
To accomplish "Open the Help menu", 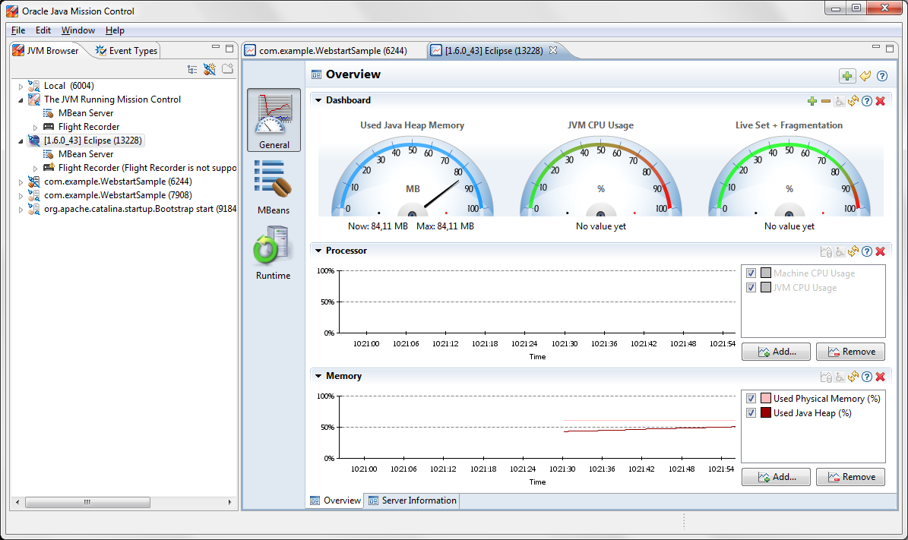I will pyautogui.click(x=115, y=30).
